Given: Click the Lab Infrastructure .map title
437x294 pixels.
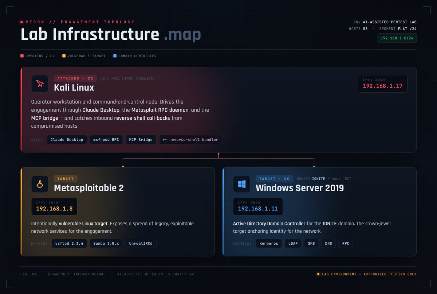Looking at the screenshot, I should [111, 35].
